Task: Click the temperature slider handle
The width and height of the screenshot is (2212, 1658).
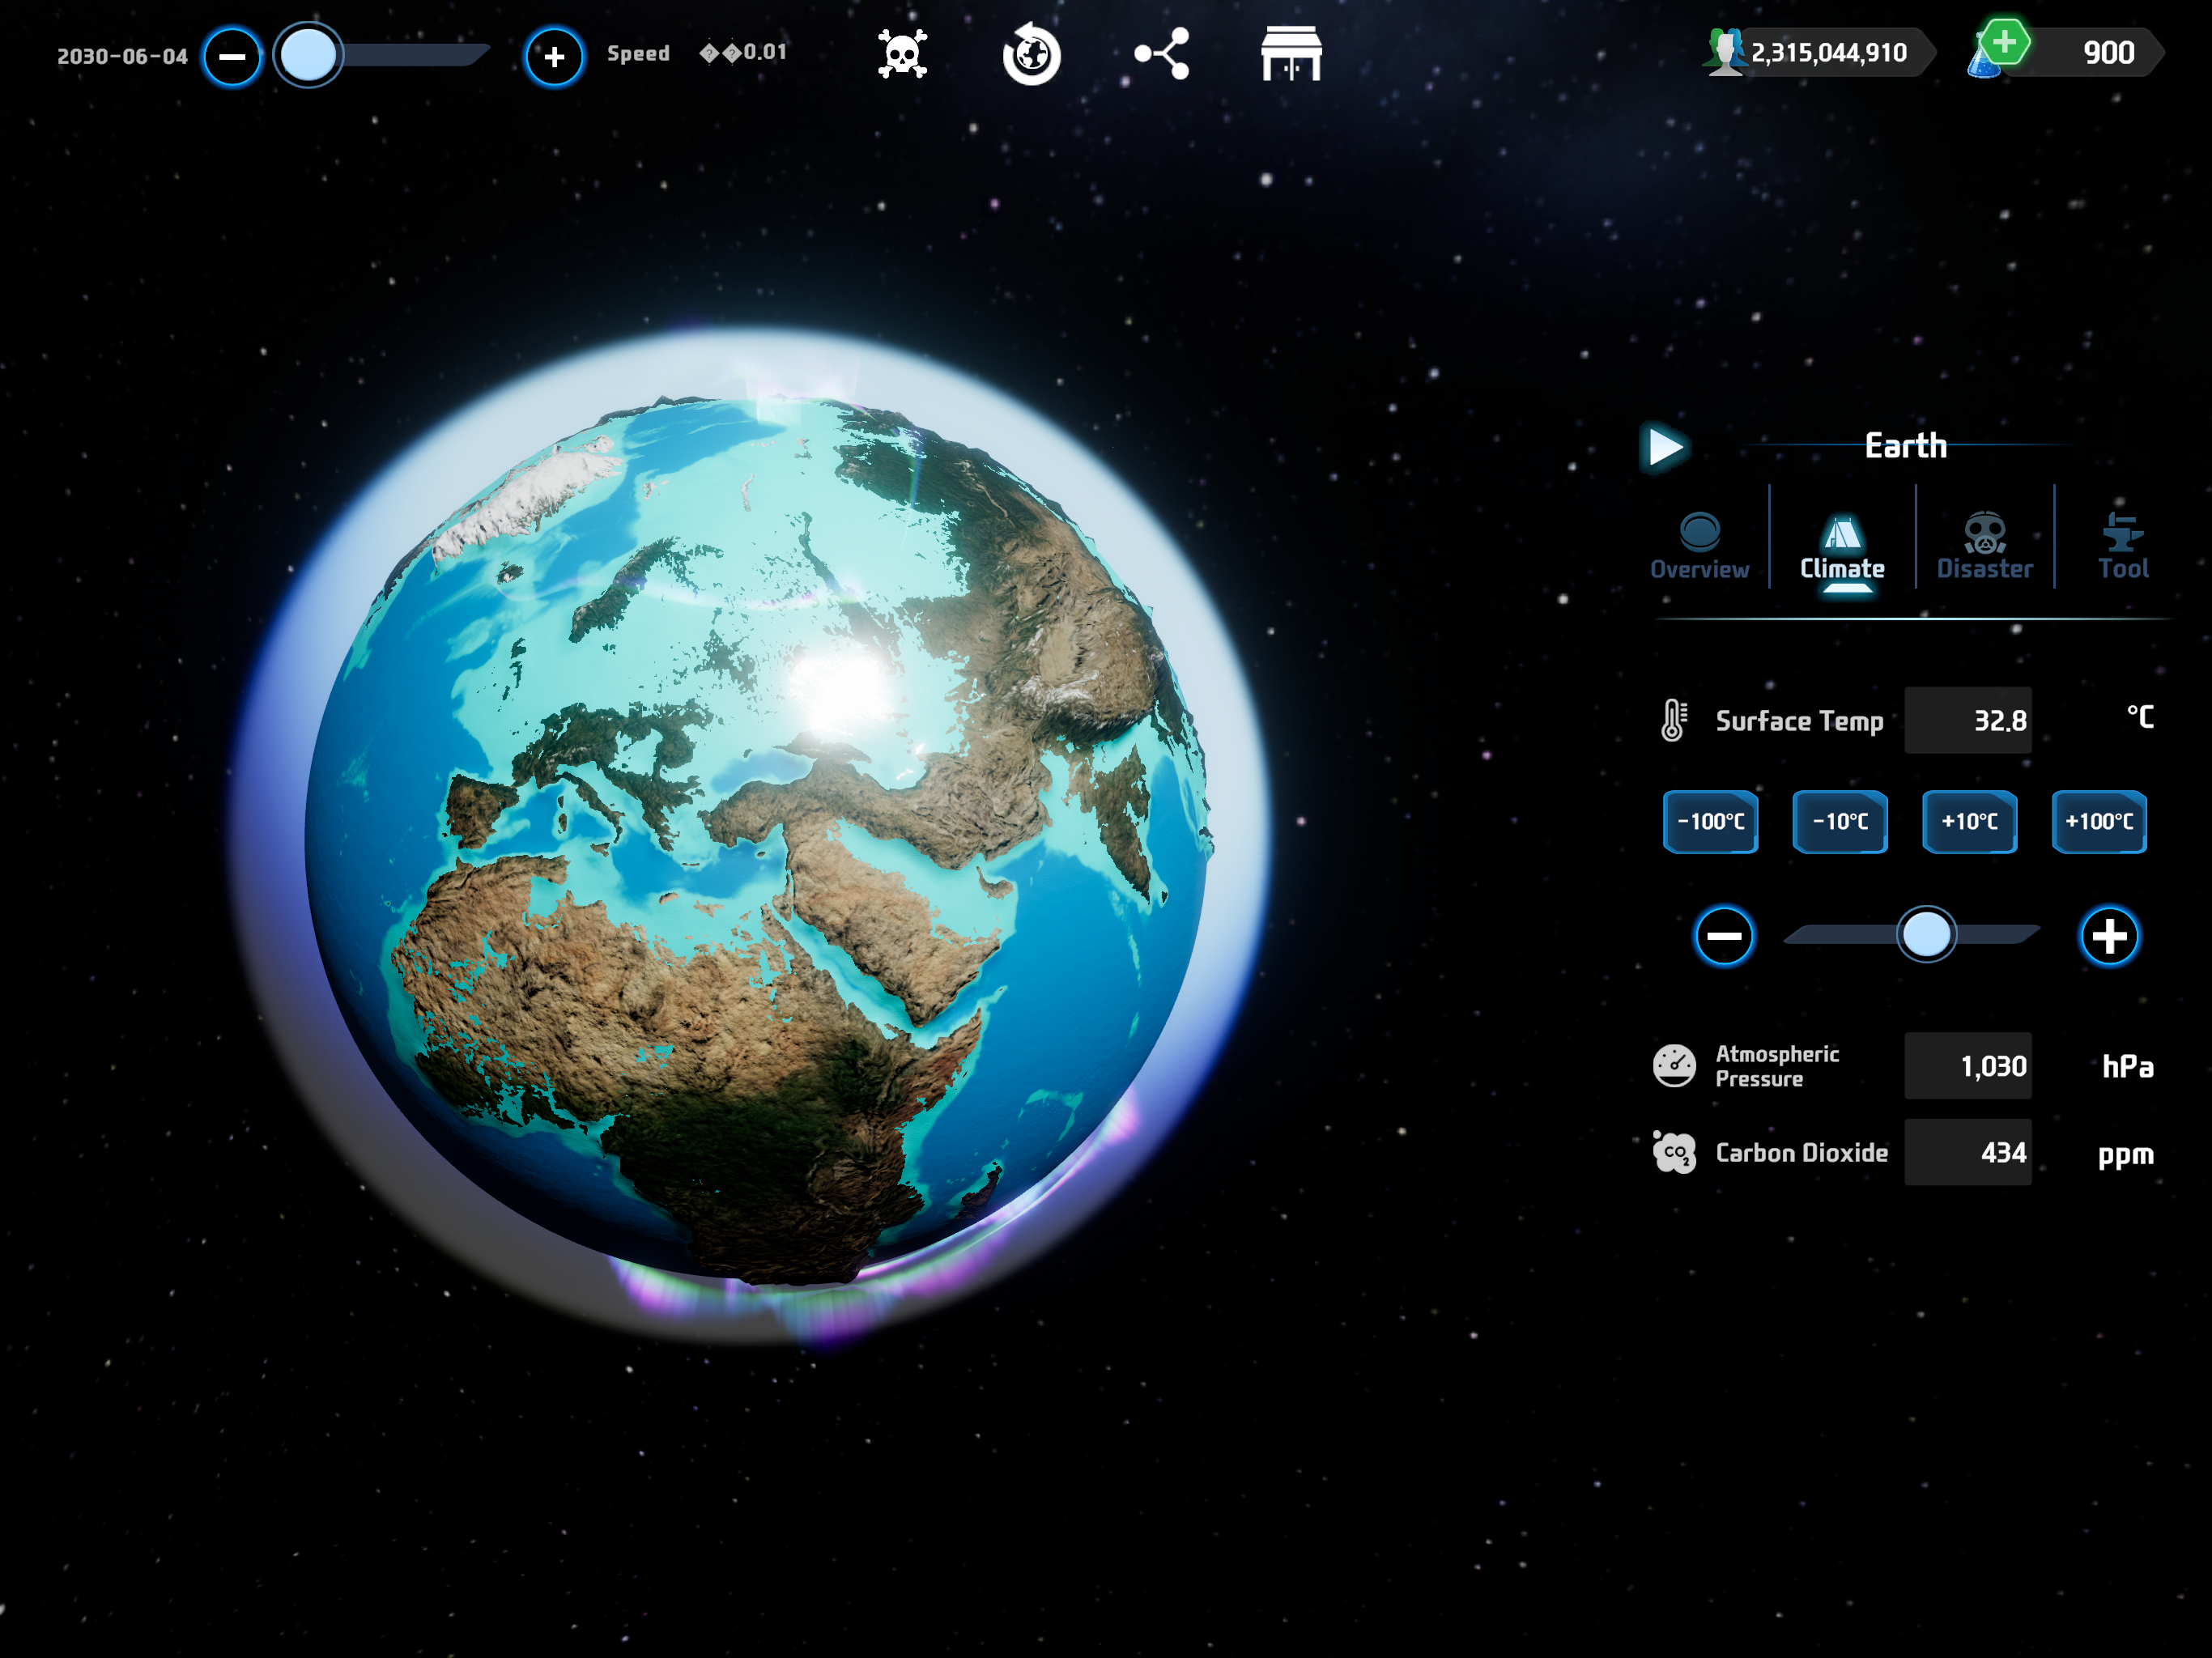Action: coord(1926,935)
